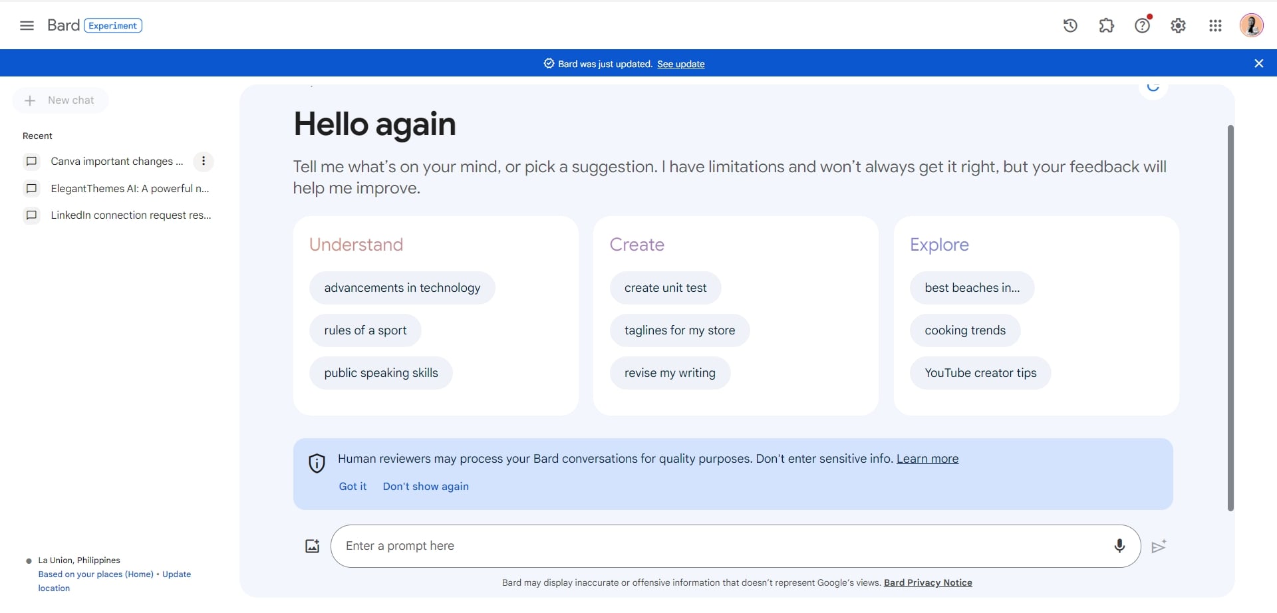Click the Experiment badge next to Bard

tap(113, 26)
